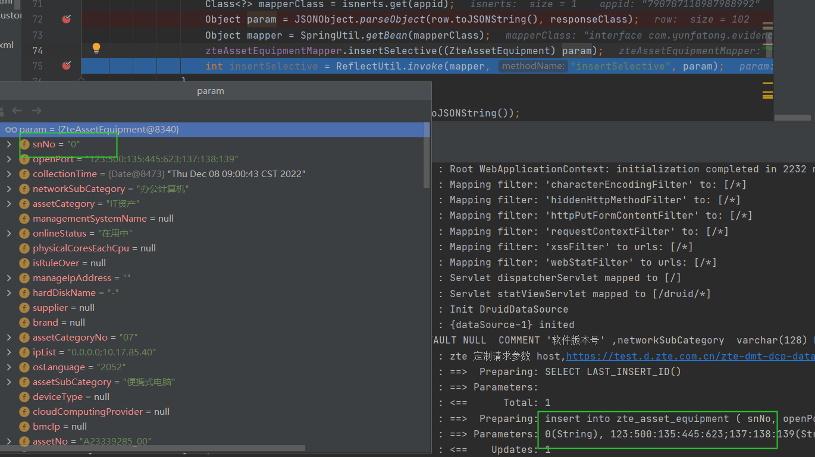The width and height of the screenshot is (815, 457).
Task: Expand the onlineStatus field node
Action: (8, 234)
